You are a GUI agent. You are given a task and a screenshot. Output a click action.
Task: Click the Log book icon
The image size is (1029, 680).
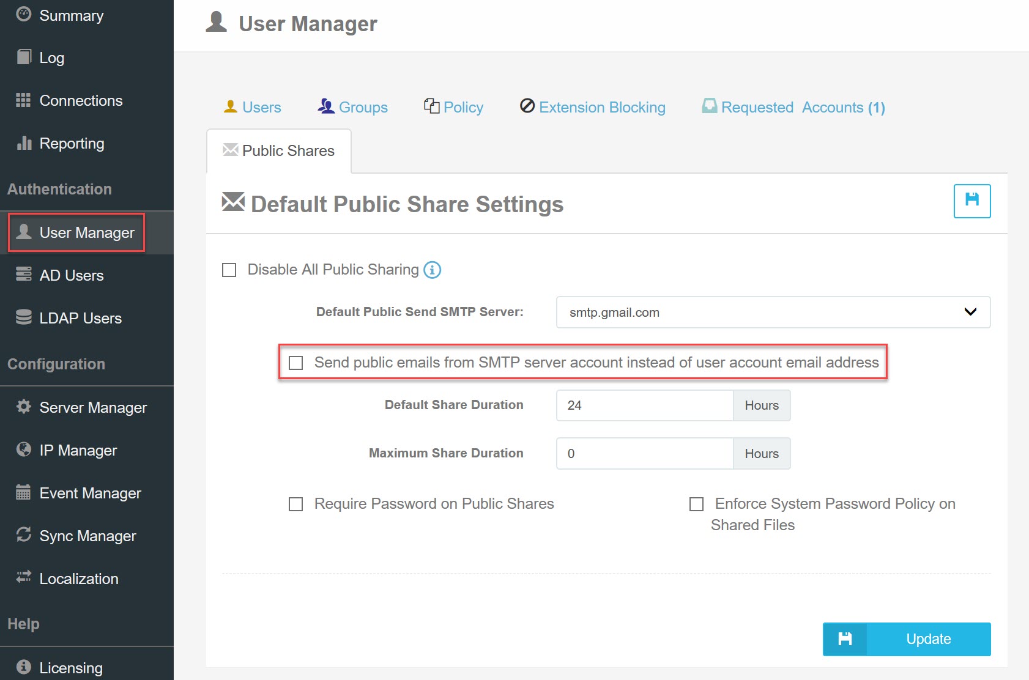pos(24,57)
